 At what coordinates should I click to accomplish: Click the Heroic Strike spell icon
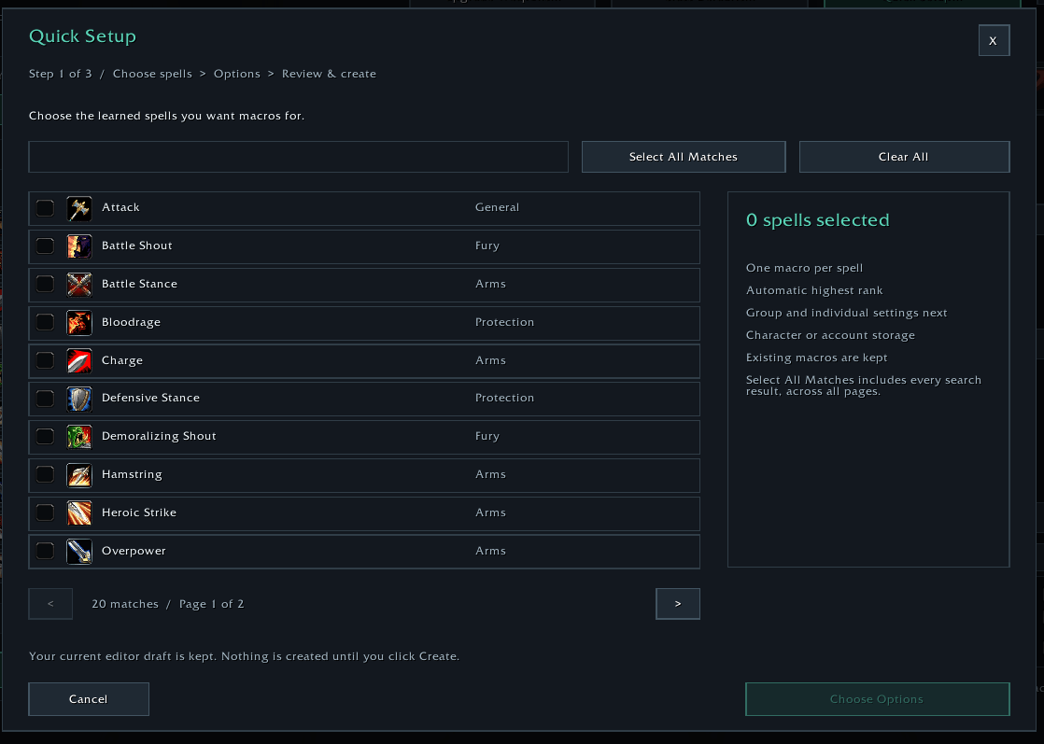coord(79,513)
